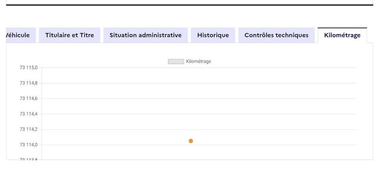
Task: Click the 73 115,0 axis label
Action: [28, 67]
